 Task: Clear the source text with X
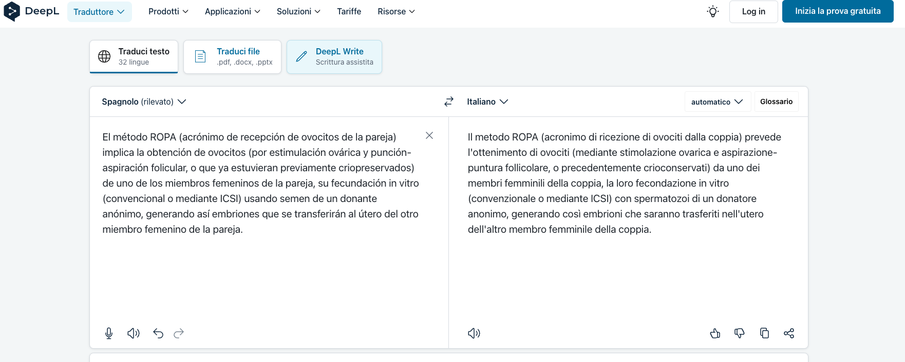coord(429,135)
